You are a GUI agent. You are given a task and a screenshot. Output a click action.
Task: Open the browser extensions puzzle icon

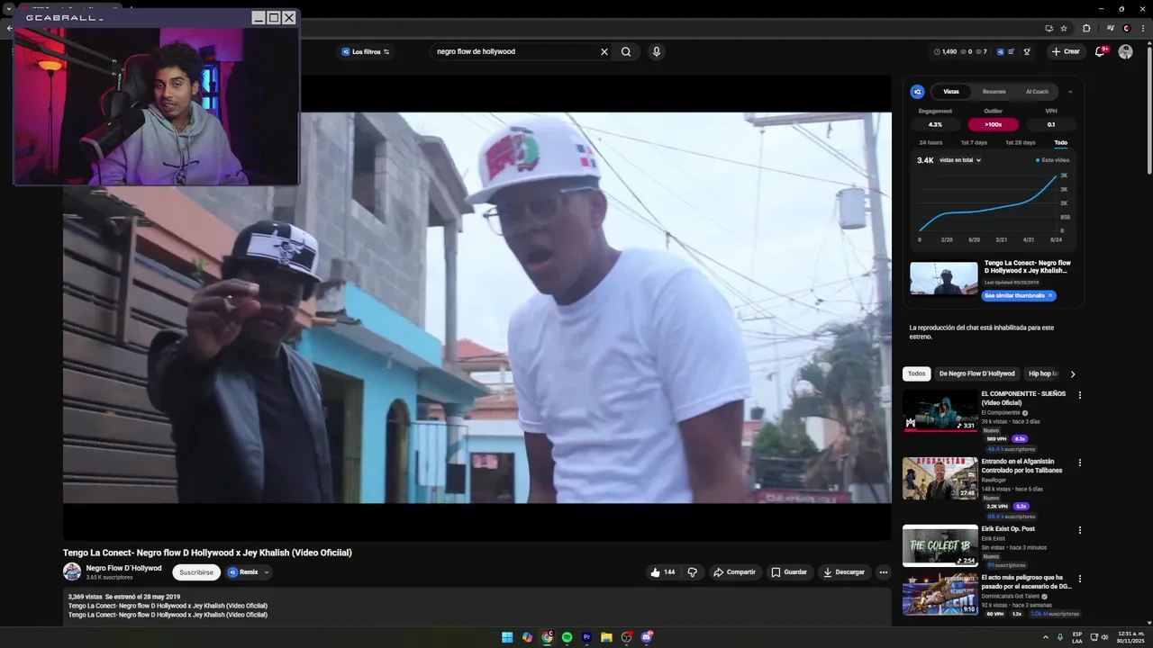[x=1086, y=28]
